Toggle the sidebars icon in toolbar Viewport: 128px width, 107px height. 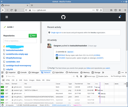pyautogui.click(x=116, y=10)
